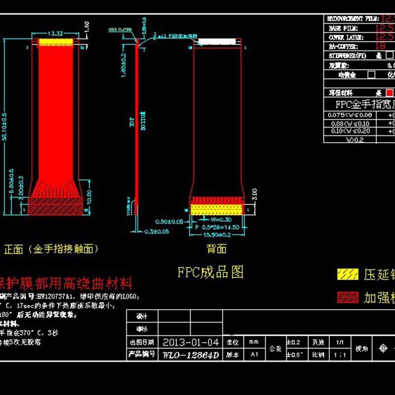Click the red filled swatch beside 环保材料
Screen dimensions: 395x395
coord(389,92)
